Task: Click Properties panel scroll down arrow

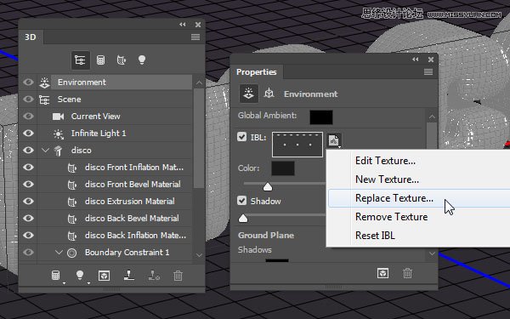Action: click(x=432, y=253)
